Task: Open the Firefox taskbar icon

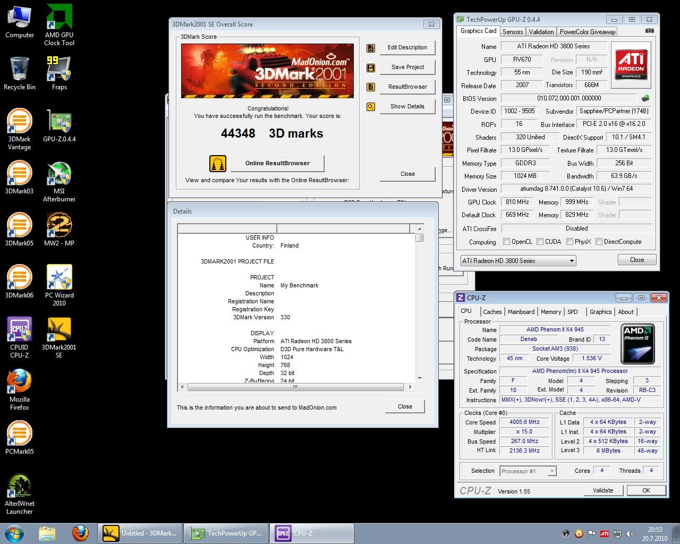Action: point(80,533)
